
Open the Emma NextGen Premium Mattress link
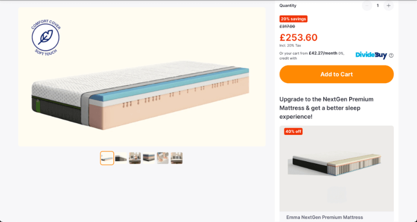coord(324,217)
